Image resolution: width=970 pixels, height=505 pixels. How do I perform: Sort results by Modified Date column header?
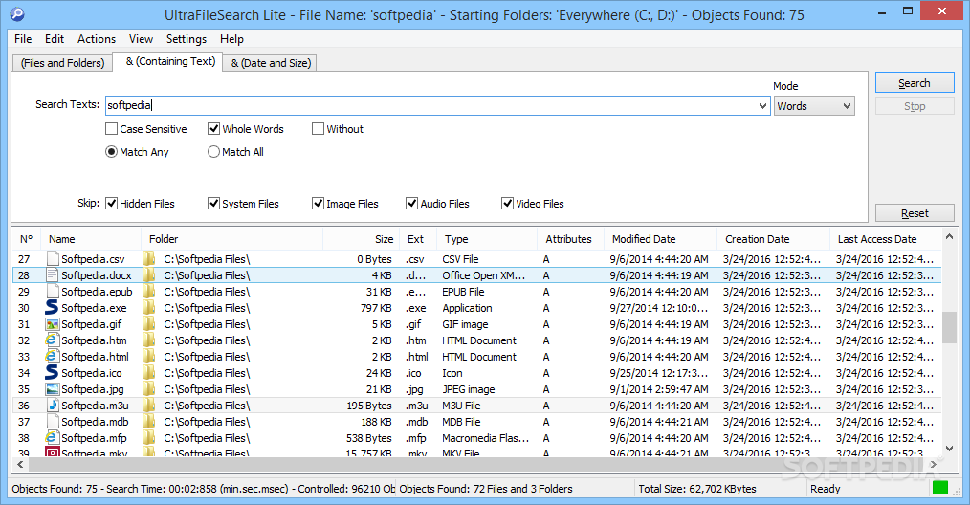pyautogui.click(x=661, y=239)
